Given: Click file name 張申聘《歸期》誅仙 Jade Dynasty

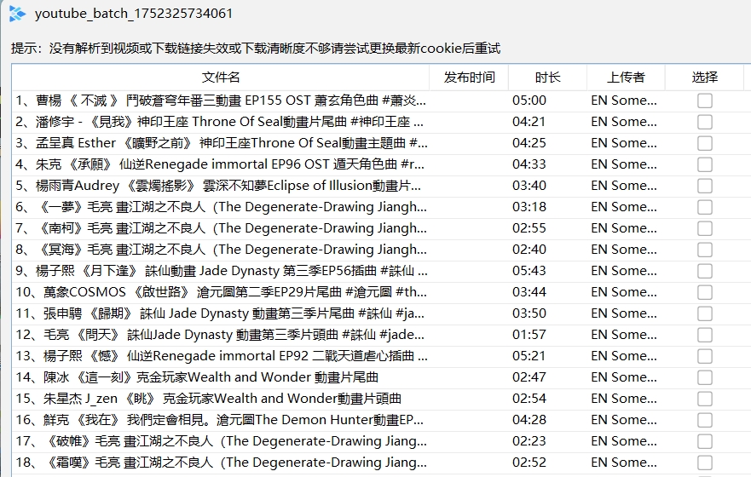Looking at the screenshot, I should [x=219, y=313].
